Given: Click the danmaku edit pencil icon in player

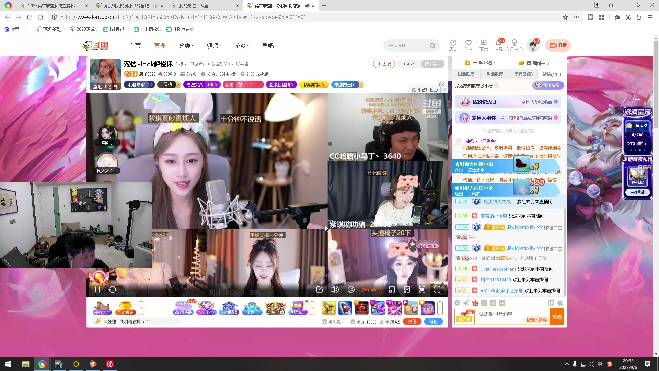Looking at the screenshot, I should coord(319,290).
